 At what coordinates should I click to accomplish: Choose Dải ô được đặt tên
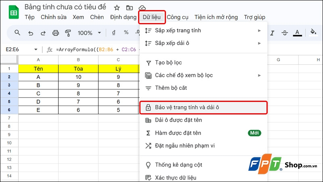coord(203,120)
